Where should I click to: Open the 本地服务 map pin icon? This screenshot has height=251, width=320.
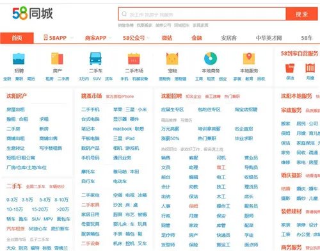pyautogui.click(x=249, y=59)
